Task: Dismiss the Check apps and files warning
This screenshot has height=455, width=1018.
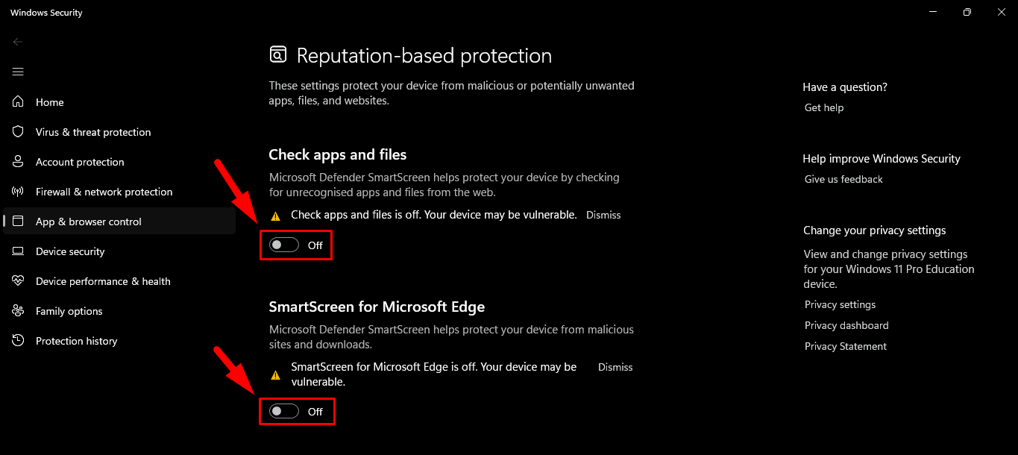Action: click(x=603, y=215)
